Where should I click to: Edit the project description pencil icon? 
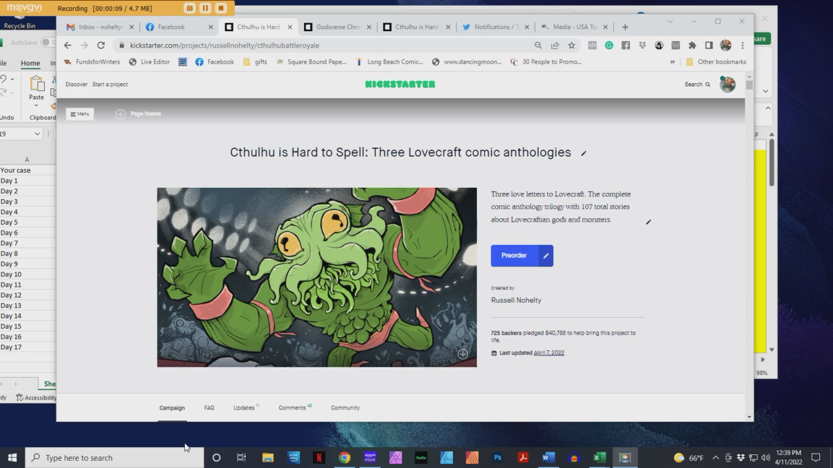point(648,222)
